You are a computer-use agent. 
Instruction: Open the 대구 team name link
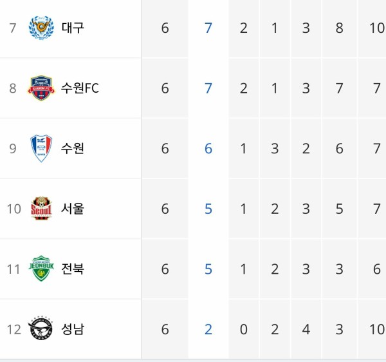[73, 28]
